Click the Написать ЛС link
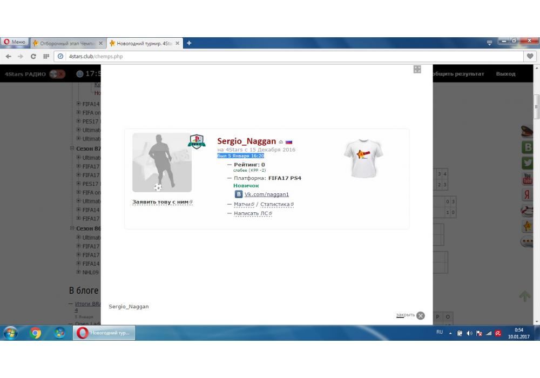The width and height of the screenshot is (540, 378). (x=251, y=213)
